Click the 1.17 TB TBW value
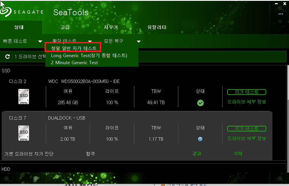 (x=156, y=139)
